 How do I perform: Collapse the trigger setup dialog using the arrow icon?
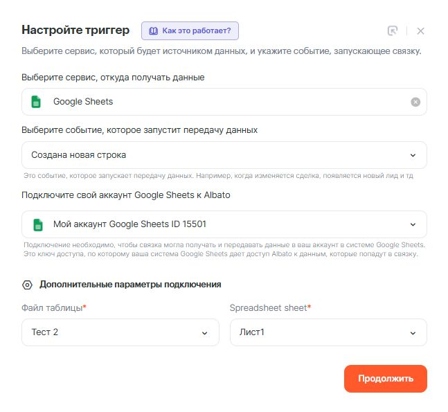393,30
